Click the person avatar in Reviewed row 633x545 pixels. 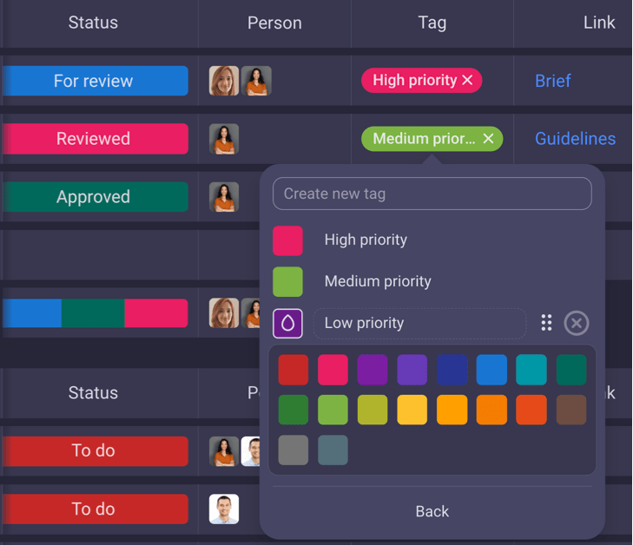tap(224, 139)
